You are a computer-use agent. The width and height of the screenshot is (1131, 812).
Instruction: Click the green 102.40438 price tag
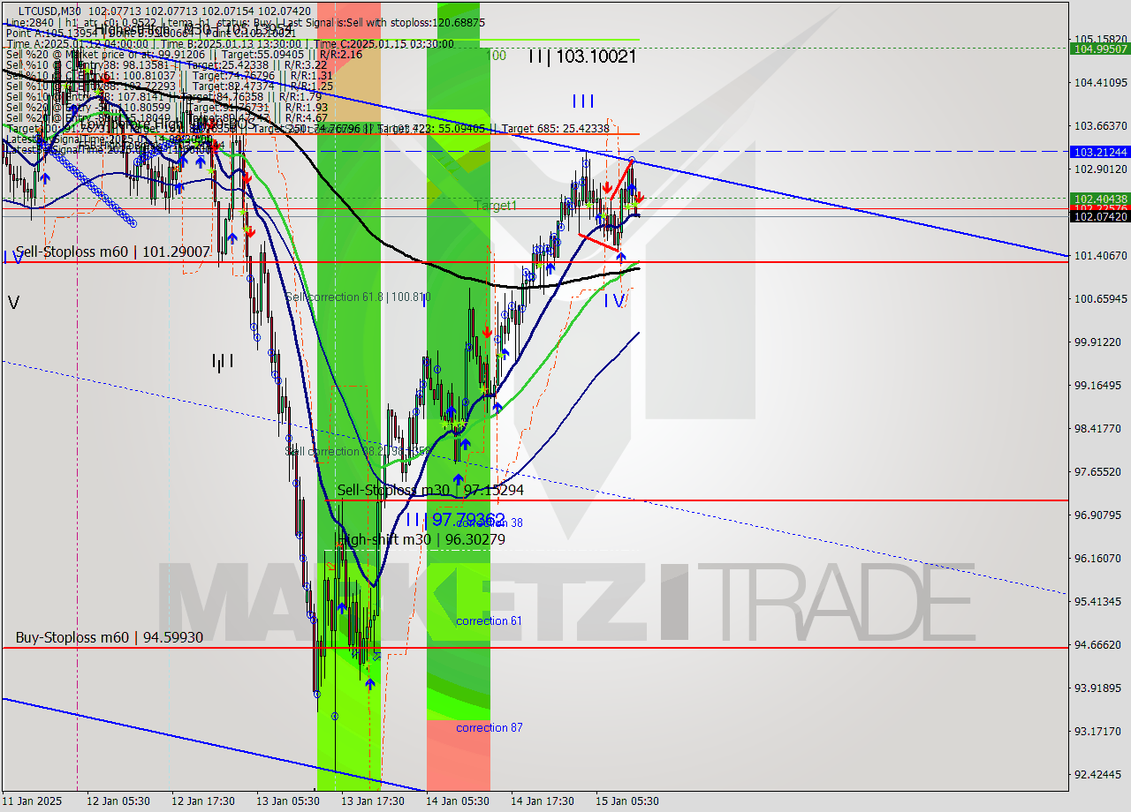[1100, 199]
